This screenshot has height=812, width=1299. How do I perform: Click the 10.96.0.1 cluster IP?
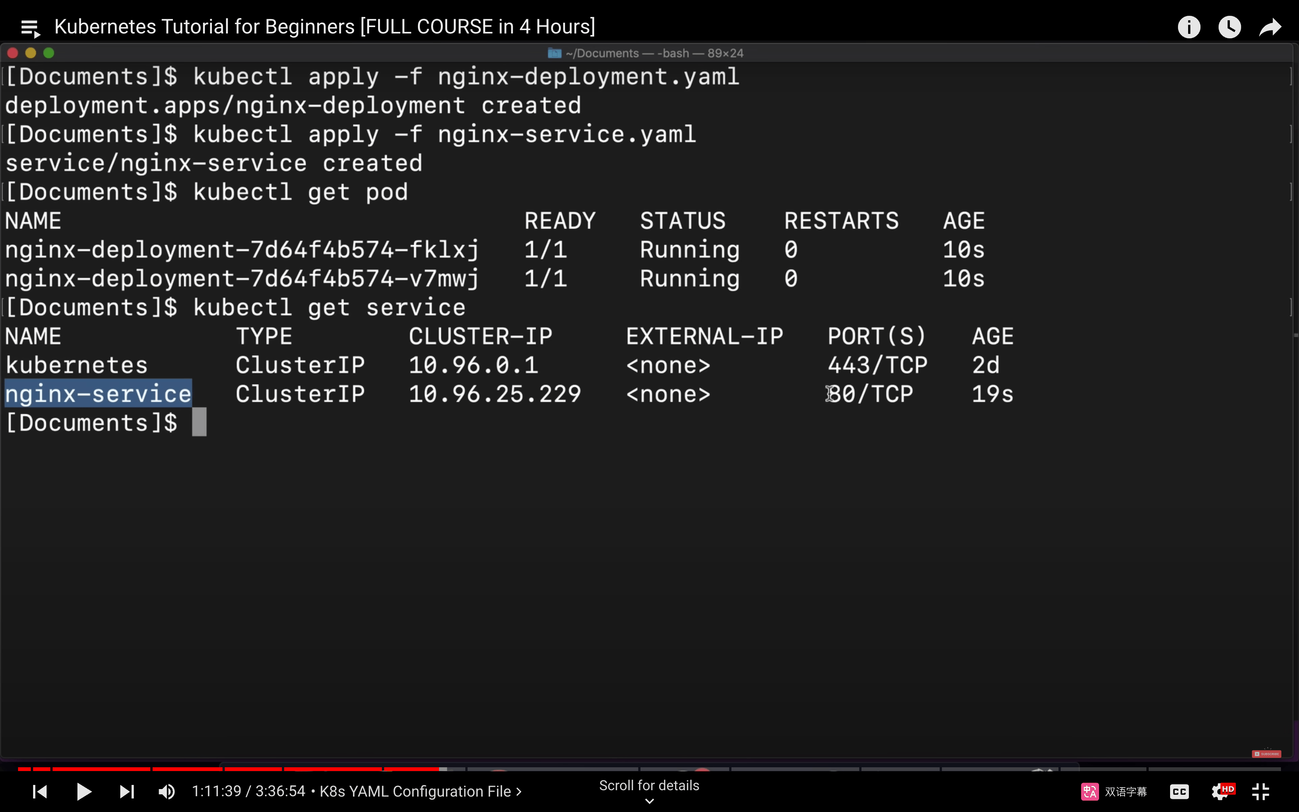click(x=473, y=365)
